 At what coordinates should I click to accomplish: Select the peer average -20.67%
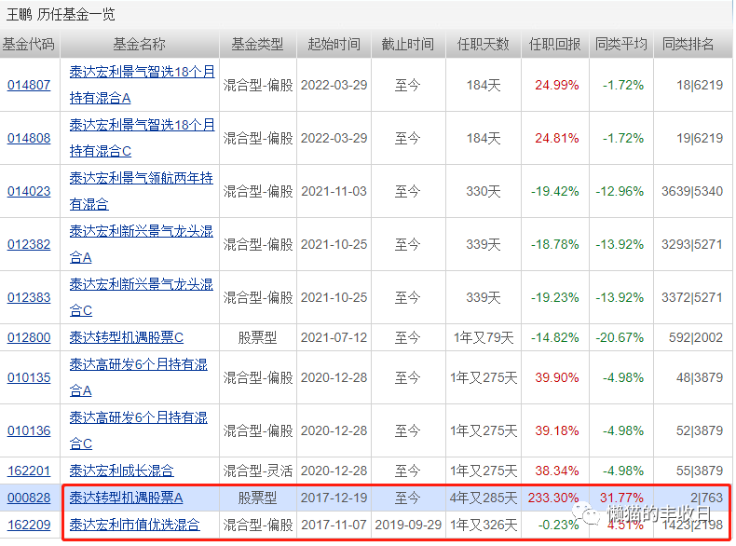[620, 337]
